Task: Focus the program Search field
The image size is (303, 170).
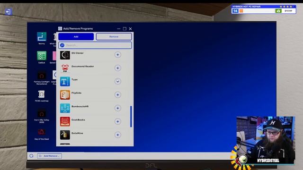Action: (95, 45)
